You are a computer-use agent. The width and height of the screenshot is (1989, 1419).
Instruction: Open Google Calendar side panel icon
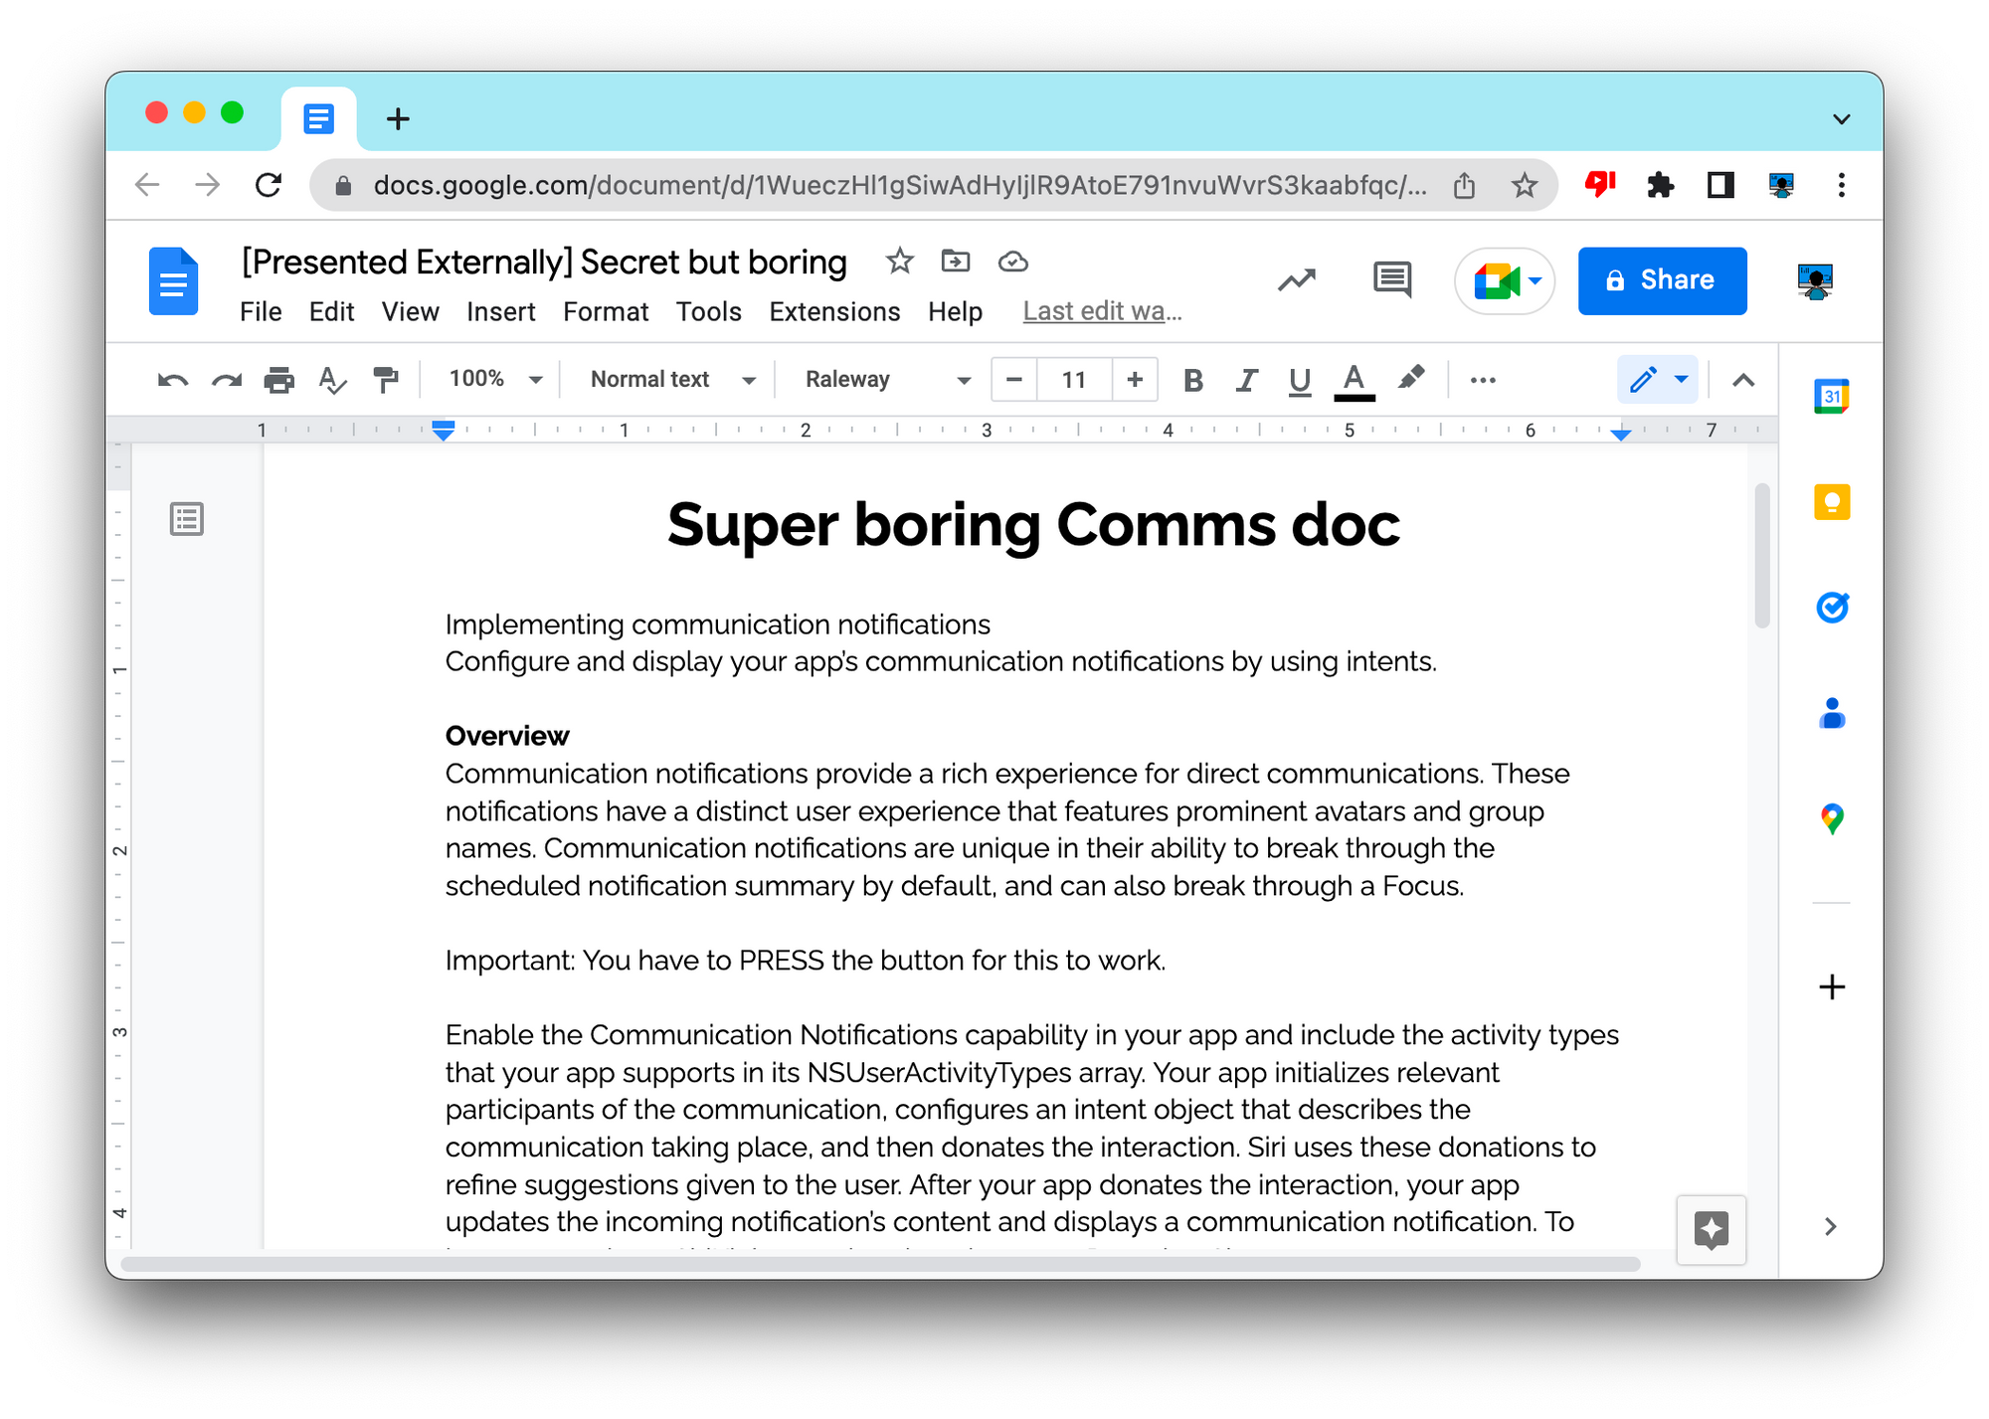tap(1831, 397)
